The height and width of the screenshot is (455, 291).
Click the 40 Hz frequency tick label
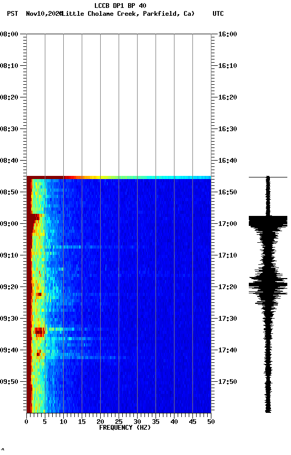(x=174, y=422)
